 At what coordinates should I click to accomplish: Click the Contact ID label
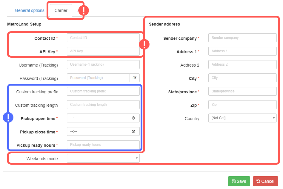coord(45,38)
